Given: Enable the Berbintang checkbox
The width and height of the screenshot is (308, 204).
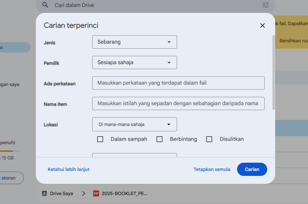Looking at the screenshot, I should (159, 139).
